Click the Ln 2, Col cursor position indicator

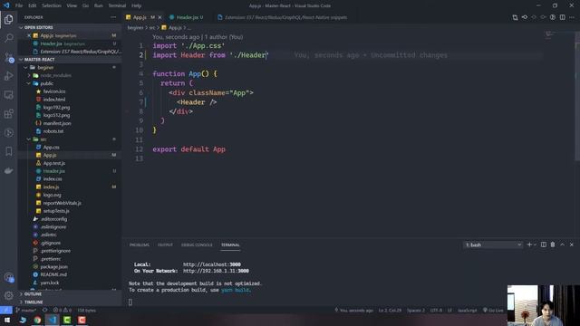[x=390, y=310]
